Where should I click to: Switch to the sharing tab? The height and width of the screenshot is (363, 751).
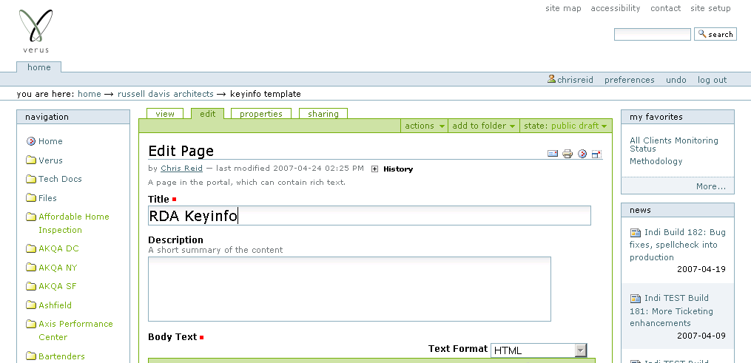point(323,114)
